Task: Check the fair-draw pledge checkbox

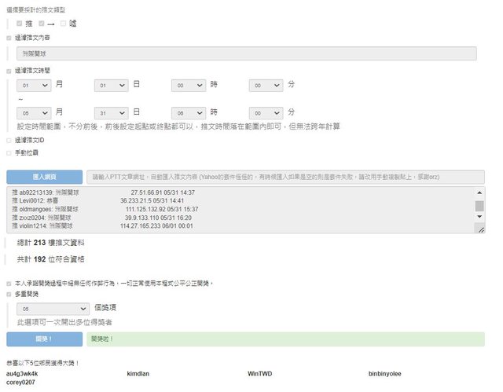Action: pos(9,283)
